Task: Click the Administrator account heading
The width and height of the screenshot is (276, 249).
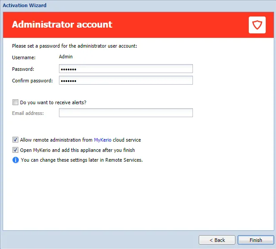Action: (x=62, y=24)
